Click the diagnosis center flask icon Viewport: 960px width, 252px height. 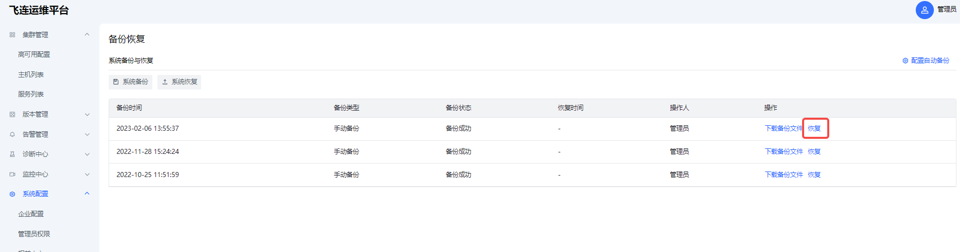(x=12, y=154)
